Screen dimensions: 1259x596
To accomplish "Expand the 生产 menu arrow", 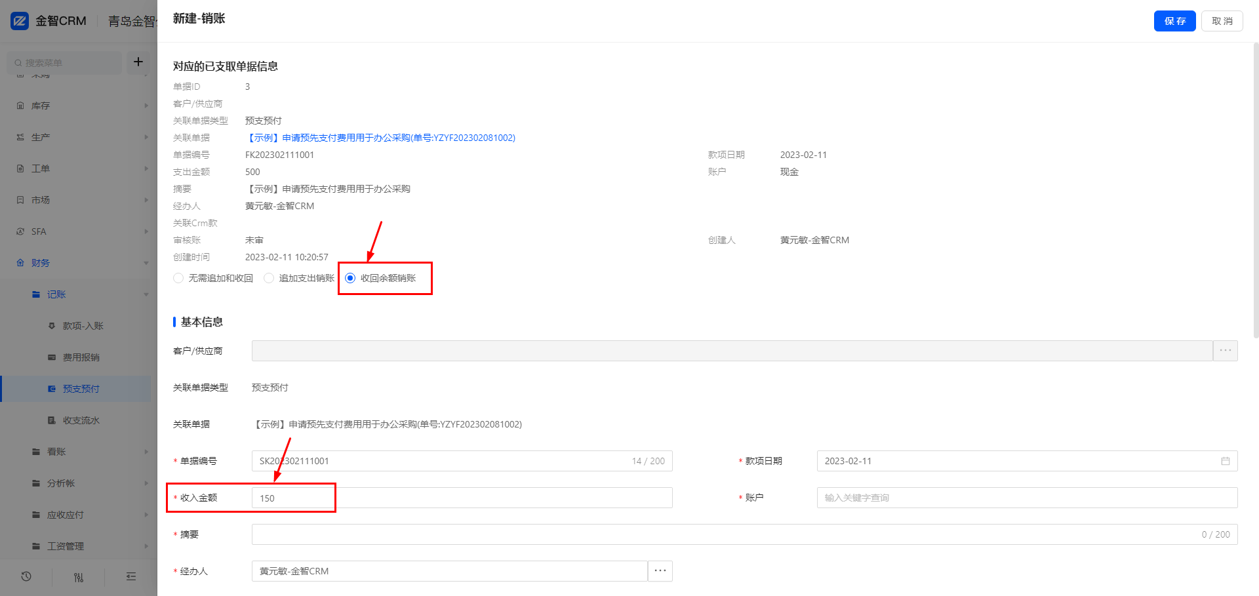I will pyautogui.click(x=146, y=137).
